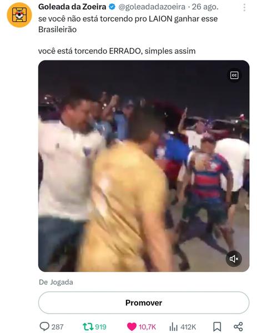Click the Promover button
257x333 pixels.
click(x=144, y=302)
